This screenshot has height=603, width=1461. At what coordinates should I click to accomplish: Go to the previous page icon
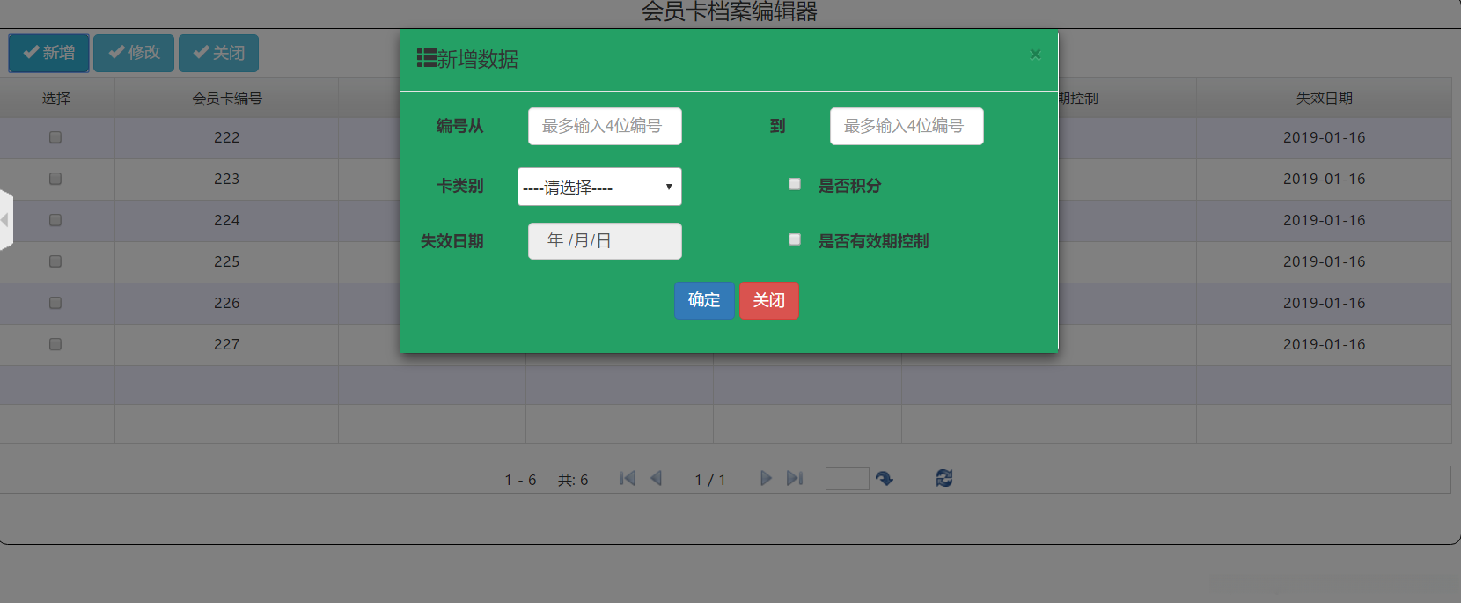tap(656, 478)
